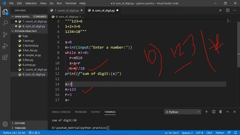Open editor More Actions ellipsis menu
Image resolution: width=240 pixels, height=135 pixels.
click(x=234, y=10)
